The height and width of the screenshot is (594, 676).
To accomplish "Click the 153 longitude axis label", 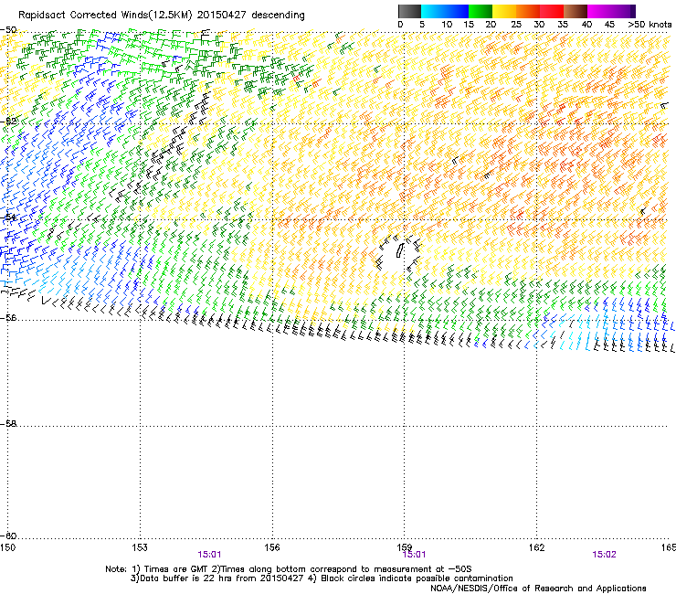I will pyautogui.click(x=140, y=547).
